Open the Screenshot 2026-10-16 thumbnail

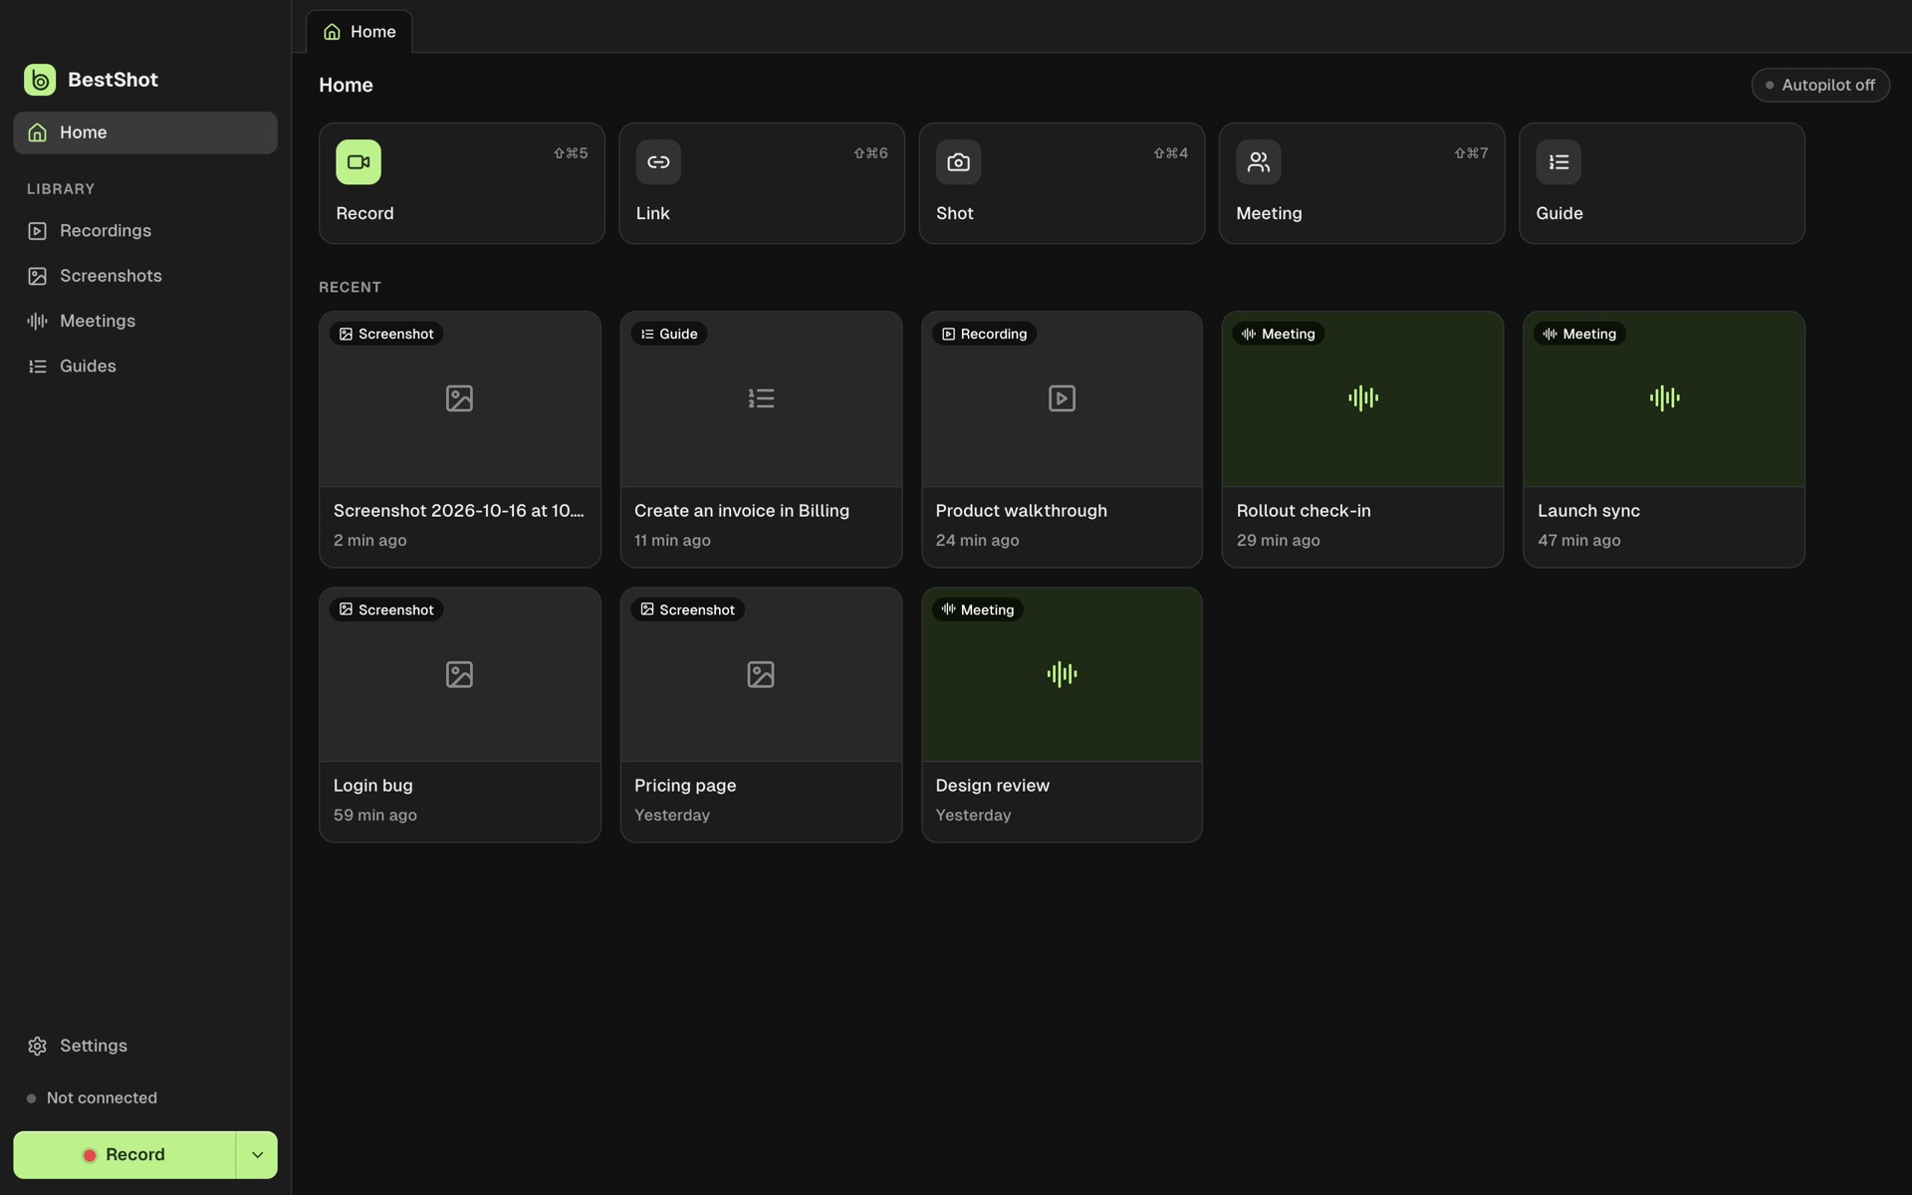pyautogui.click(x=460, y=398)
